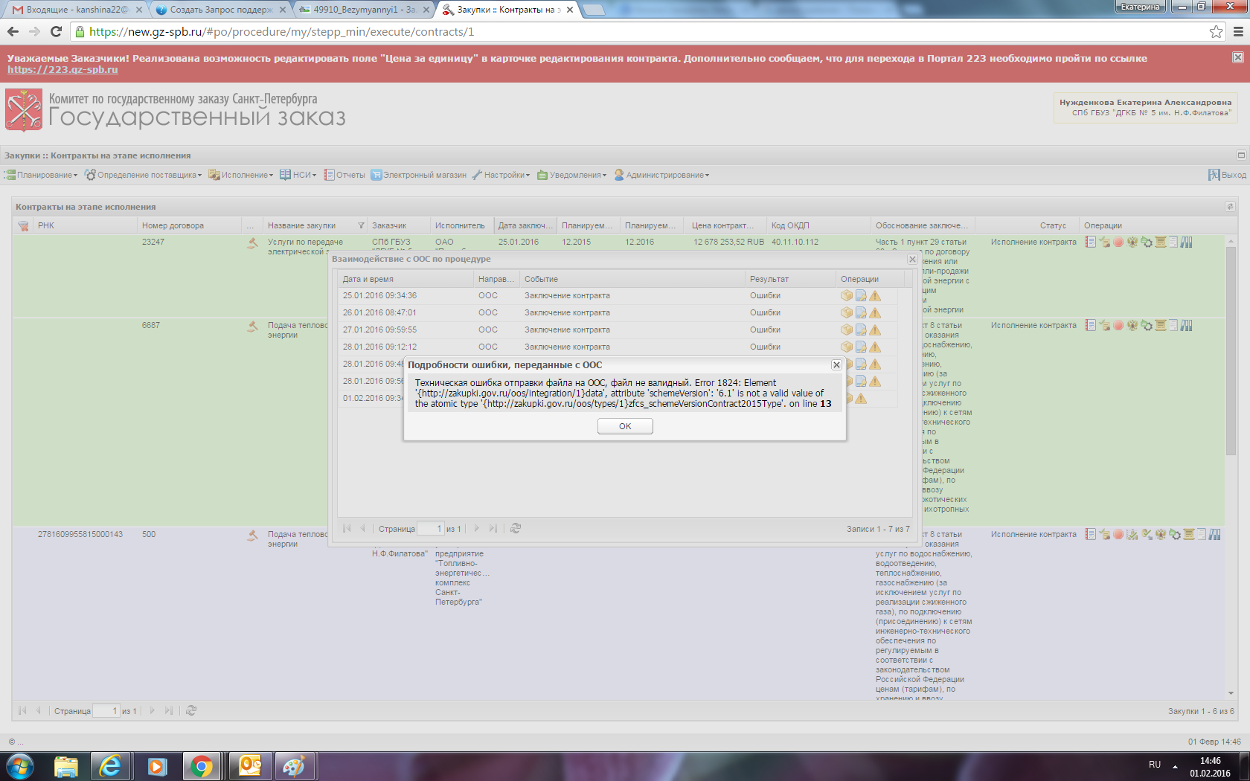Switch to 'Создать Запрос поддерж' browser tab
Screen dimensions: 1250x781
222,10
